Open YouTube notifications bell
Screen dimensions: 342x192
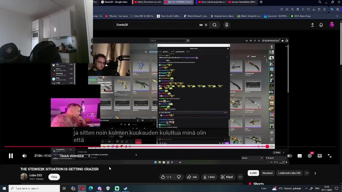(321, 25)
